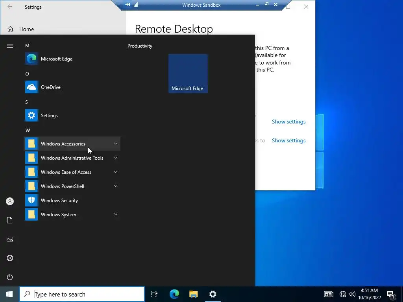Click the letter M section header
The height and width of the screenshot is (302, 403).
pos(27,46)
